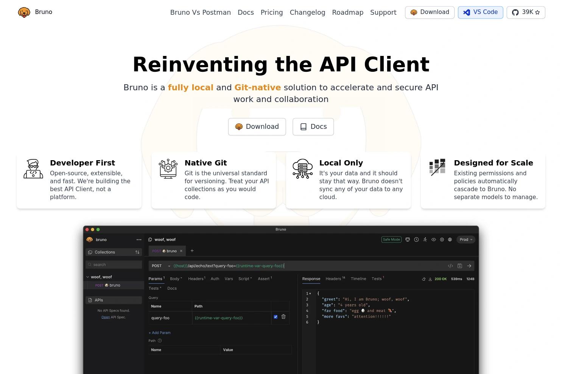The image size is (562, 374).
Task: Open the request Headers tab
Action: 197,279
